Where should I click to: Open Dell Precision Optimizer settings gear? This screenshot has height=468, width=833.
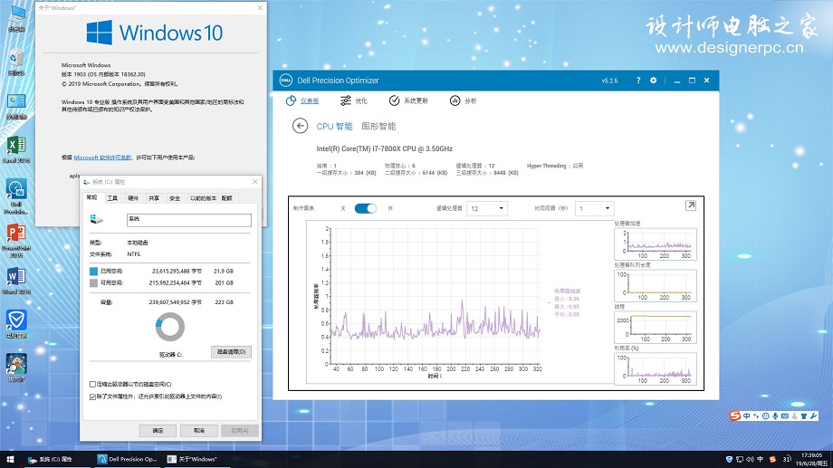654,81
